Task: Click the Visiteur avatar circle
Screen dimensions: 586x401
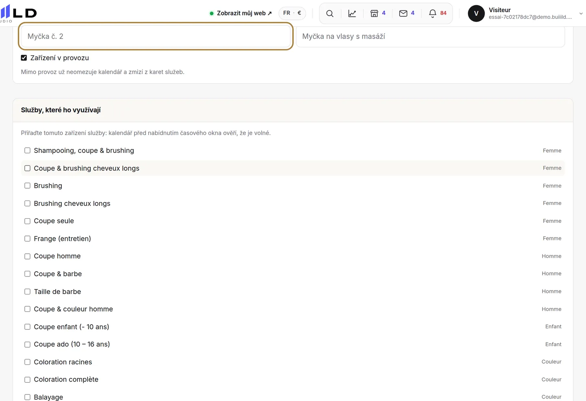Action: [x=476, y=13]
